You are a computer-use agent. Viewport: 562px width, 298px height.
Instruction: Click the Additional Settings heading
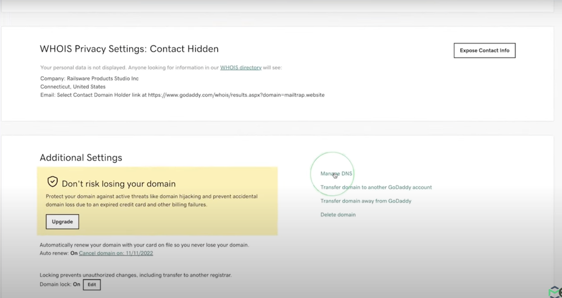[x=81, y=157]
